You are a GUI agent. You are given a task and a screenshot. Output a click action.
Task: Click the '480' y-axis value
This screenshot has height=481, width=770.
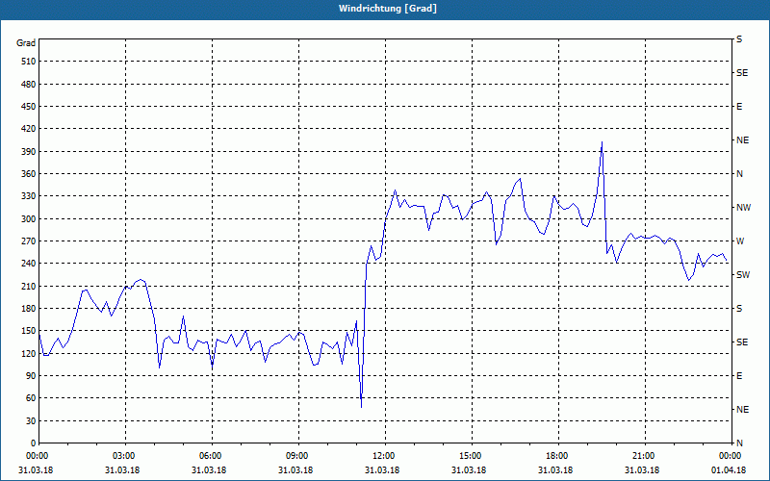pos(29,85)
